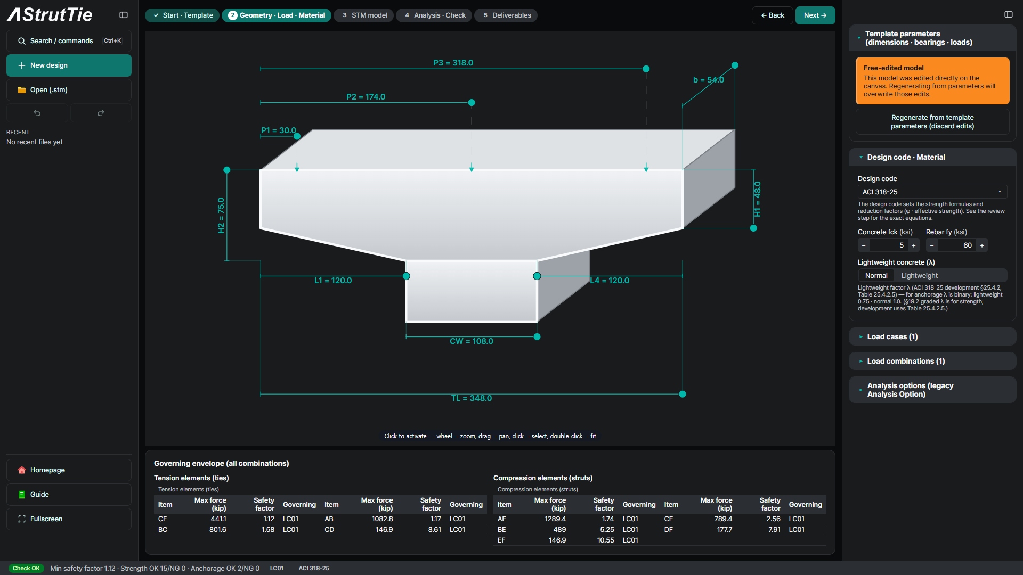This screenshot has width=1023, height=575.
Task: Start a New design
Action: 69,65
